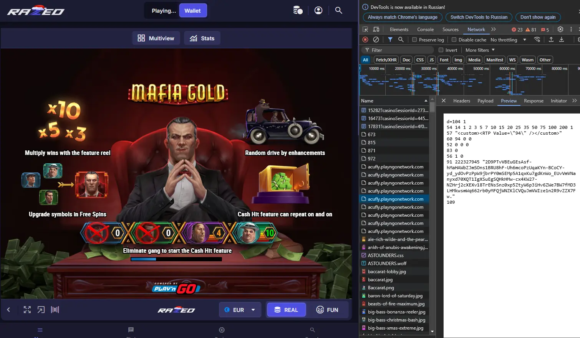Screen dimensions: 580x338
Task: Enable the Preserve log checkbox
Action: [414, 40]
